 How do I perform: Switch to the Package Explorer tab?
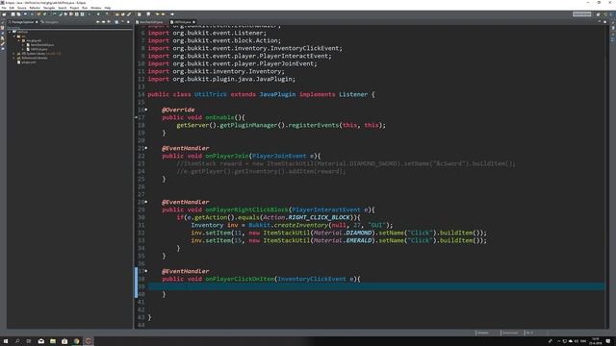[x=23, y=22]
